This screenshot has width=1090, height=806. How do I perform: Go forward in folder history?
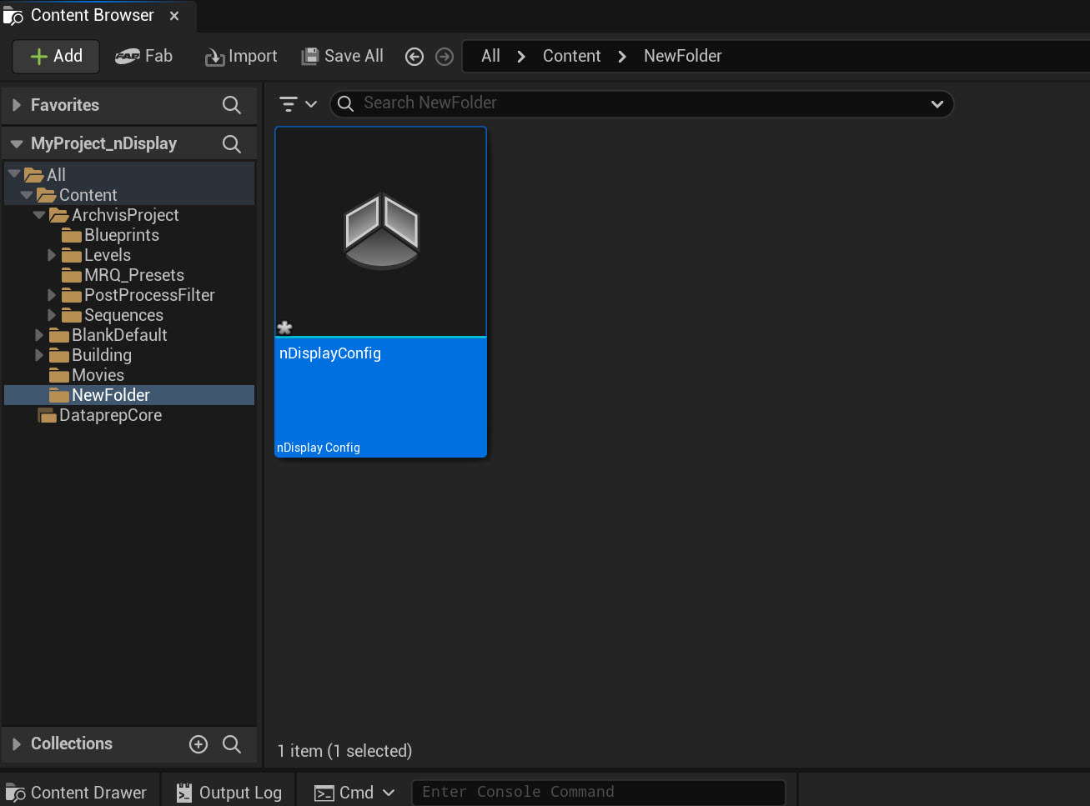445,56
